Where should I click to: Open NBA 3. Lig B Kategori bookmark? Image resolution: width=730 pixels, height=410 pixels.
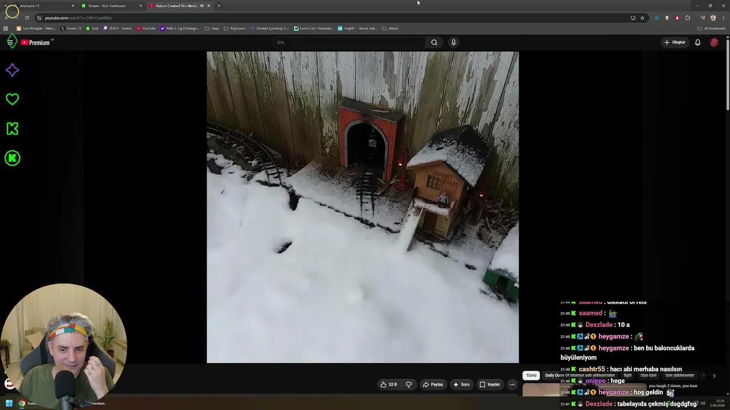point(180,28)
